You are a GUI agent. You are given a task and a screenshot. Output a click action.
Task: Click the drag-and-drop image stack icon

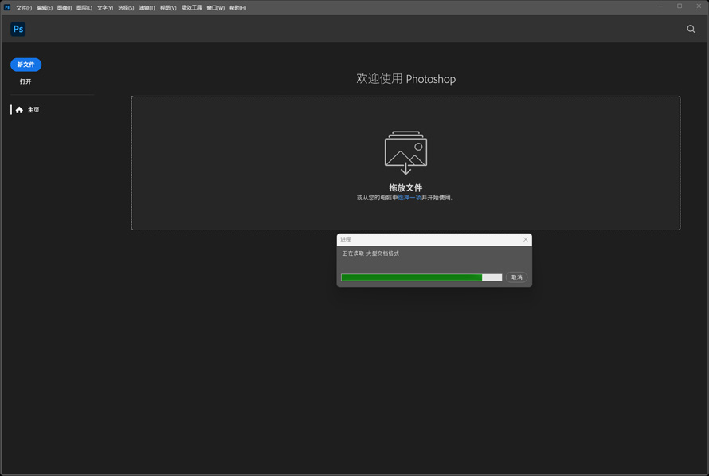pos(405,152)
